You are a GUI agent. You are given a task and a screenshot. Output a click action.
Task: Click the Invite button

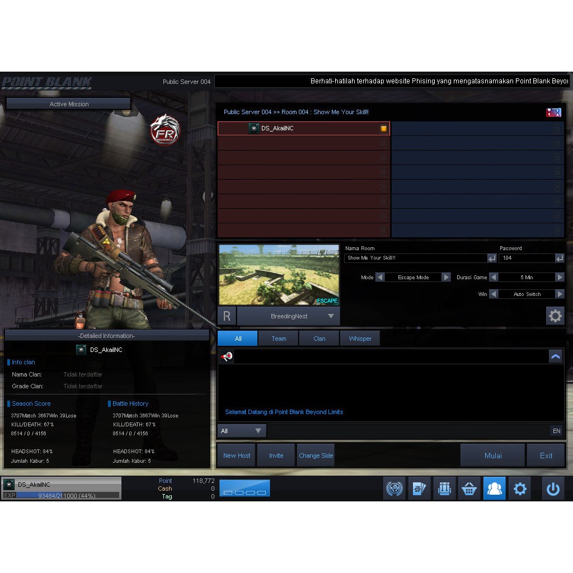click(276, 455)
